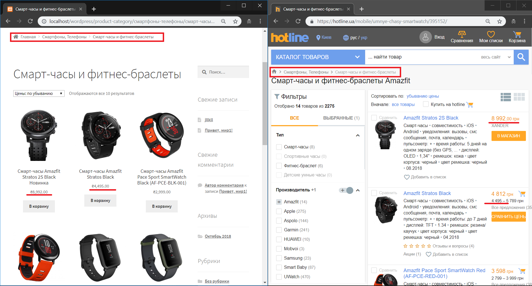Screen dimensions: 532x286
Task: Switch to list view layout icon
Action: 506,97
